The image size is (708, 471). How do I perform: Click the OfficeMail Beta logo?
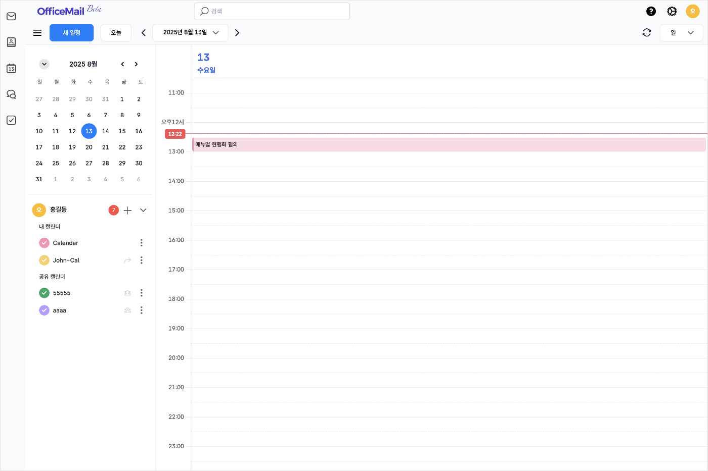(69, 10)
